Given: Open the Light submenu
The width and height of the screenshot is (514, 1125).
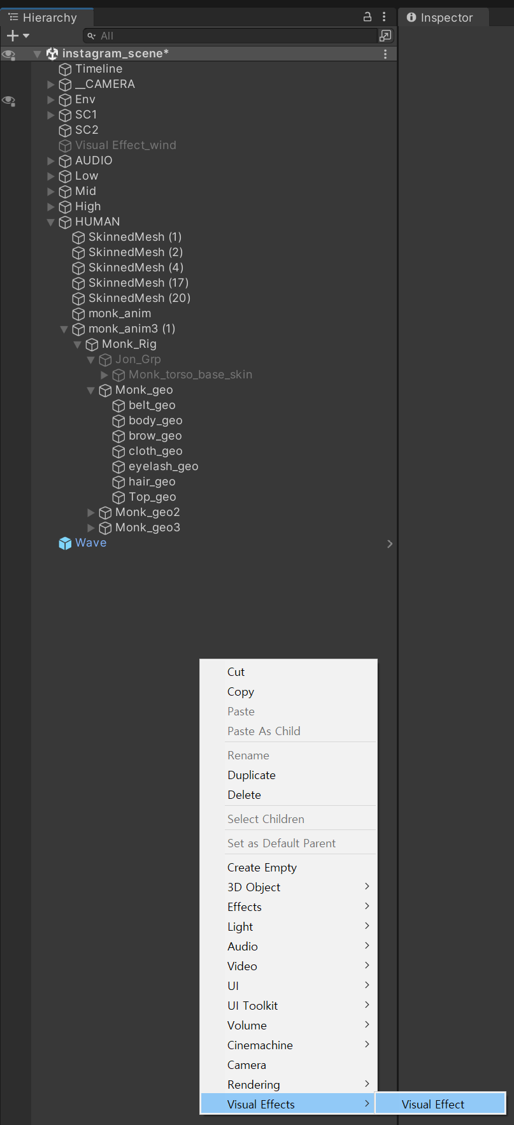Looking at the screenshot, I should click(x=289, y=927).
